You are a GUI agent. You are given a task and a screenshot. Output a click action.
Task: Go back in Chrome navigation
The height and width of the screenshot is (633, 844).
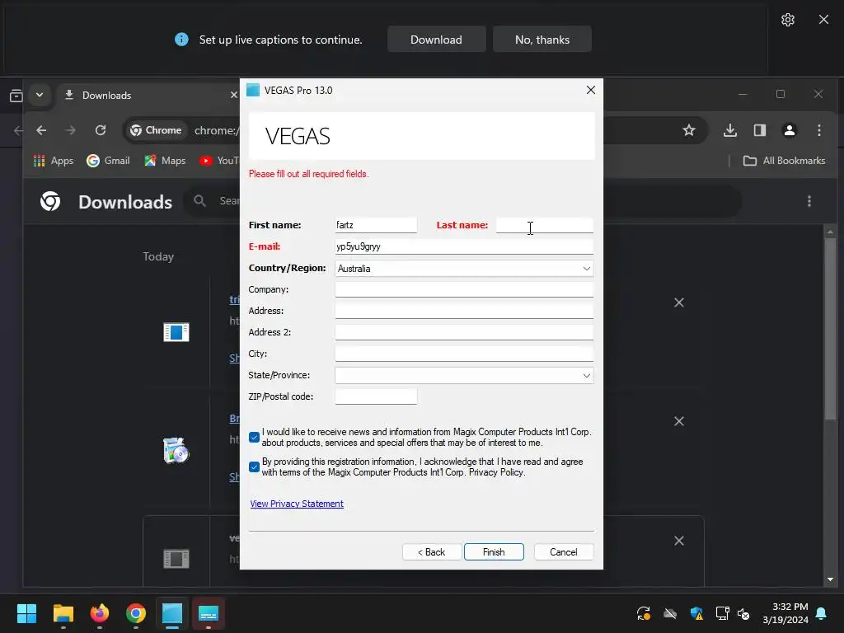[41, 130]
